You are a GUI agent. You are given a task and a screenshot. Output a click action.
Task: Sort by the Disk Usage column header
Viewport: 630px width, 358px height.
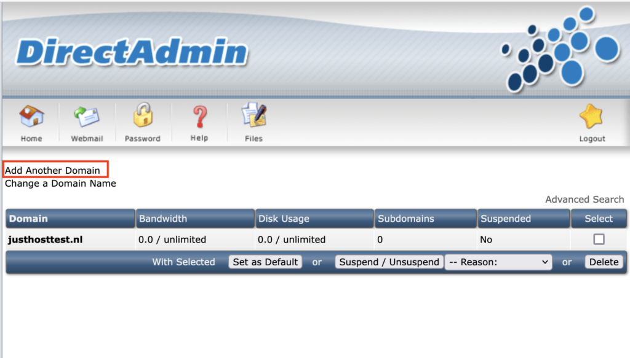tap(314, 219)
